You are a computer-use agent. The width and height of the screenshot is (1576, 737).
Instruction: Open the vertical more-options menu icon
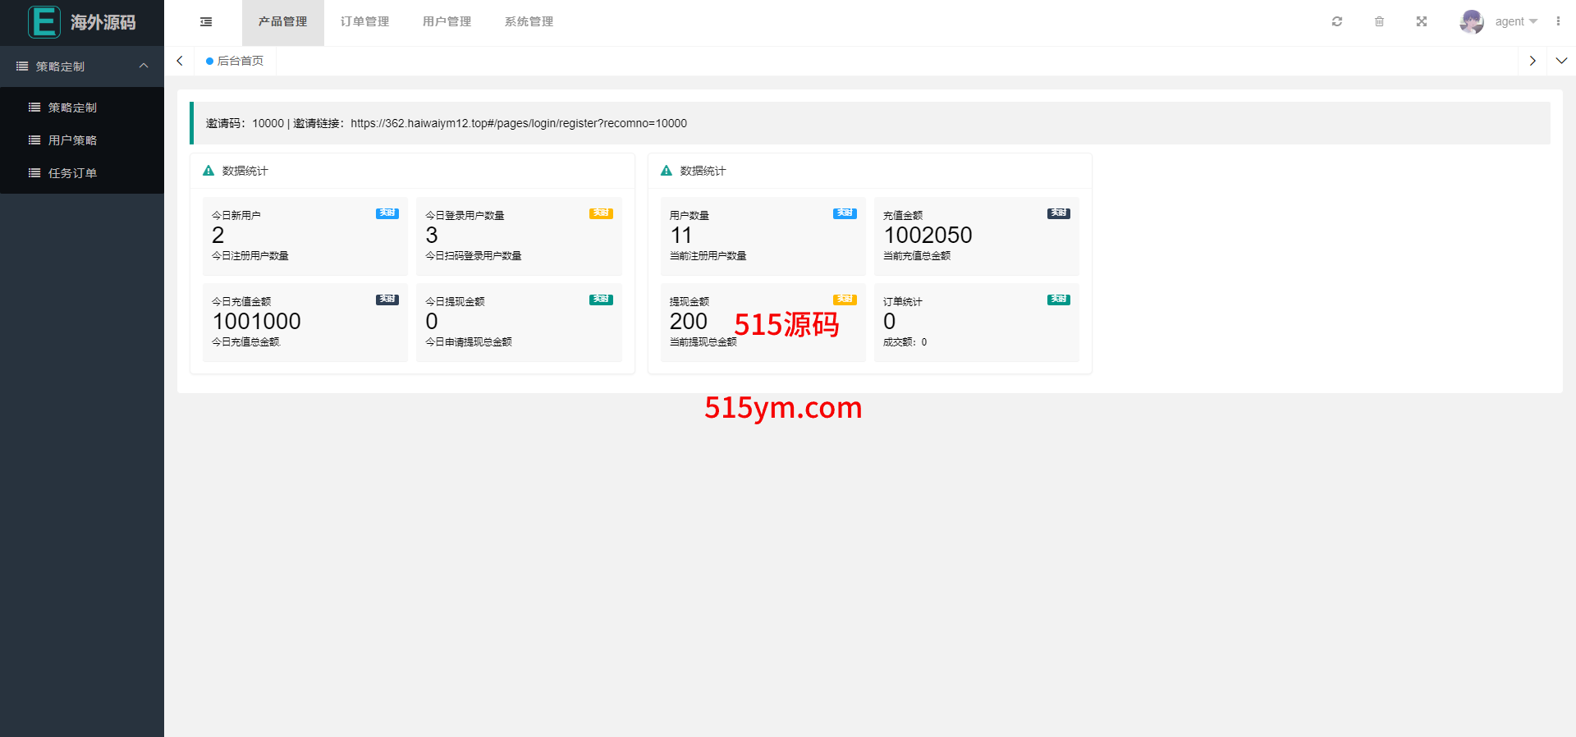click(x=1558, y=22)
